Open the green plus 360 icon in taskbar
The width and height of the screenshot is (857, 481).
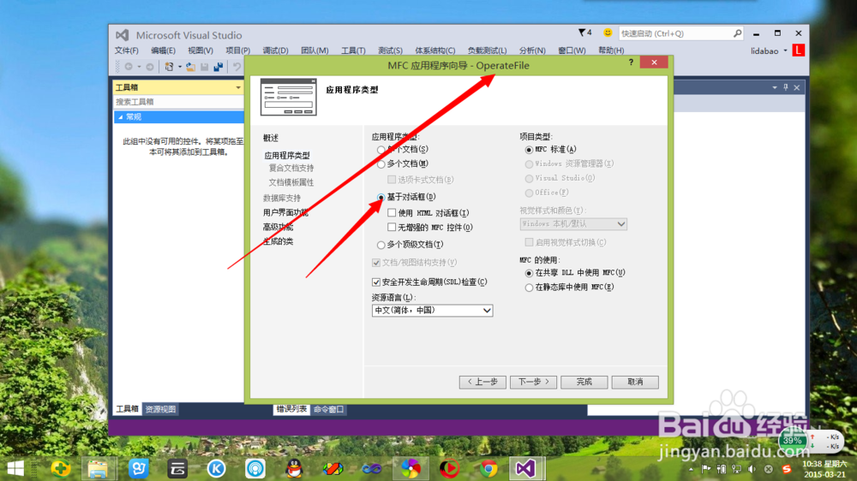(61, 468)
